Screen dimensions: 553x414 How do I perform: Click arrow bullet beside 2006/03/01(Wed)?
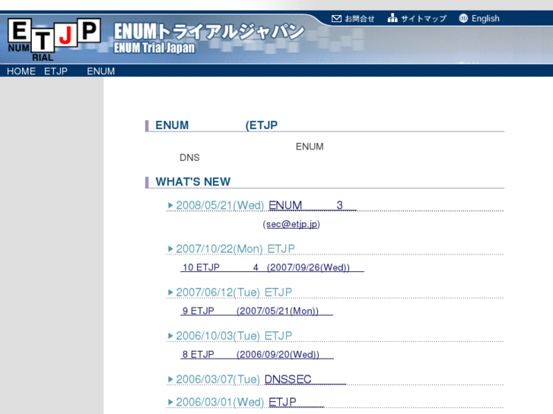[x=170, y=402]
